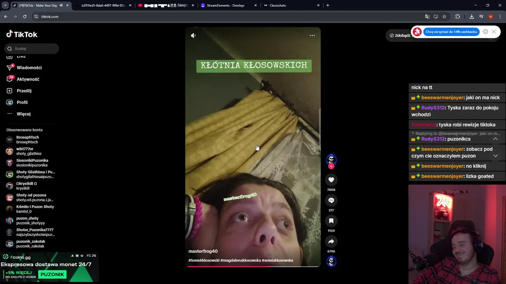Open the media control icon in toolbar

click(481, 17)
